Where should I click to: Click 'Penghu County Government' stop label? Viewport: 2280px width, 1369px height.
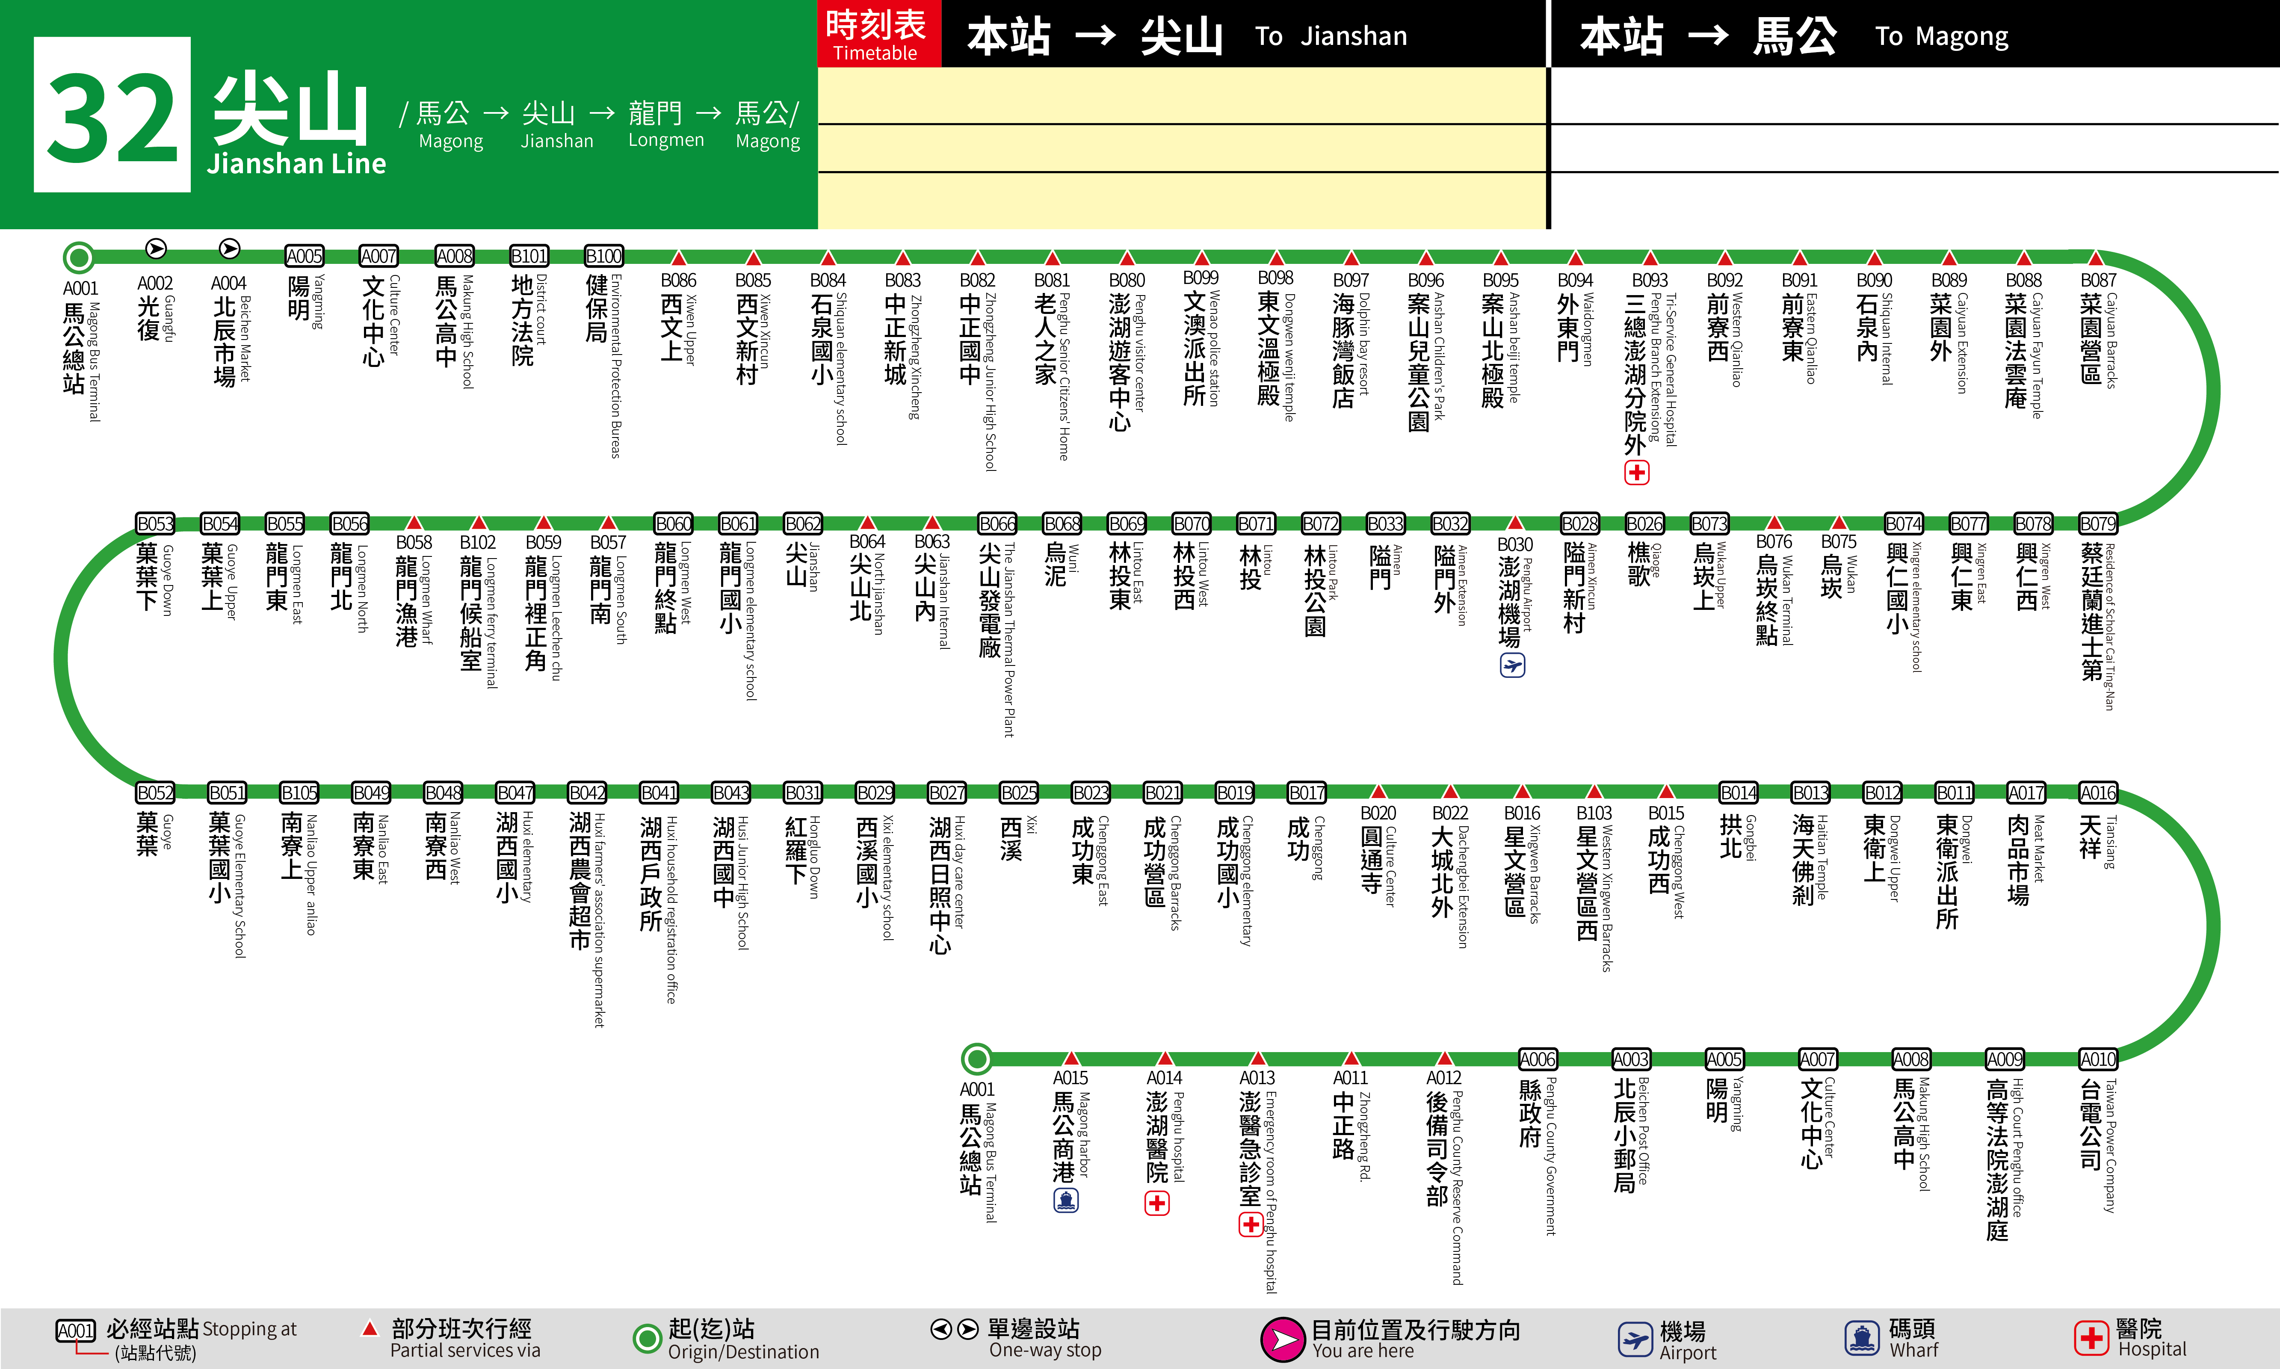coord(1550,1156)
